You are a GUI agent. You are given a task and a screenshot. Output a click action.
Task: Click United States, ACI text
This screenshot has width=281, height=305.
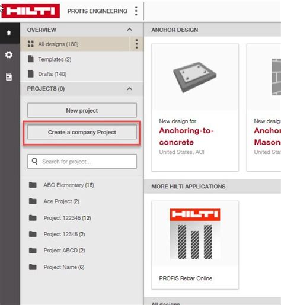181,152
